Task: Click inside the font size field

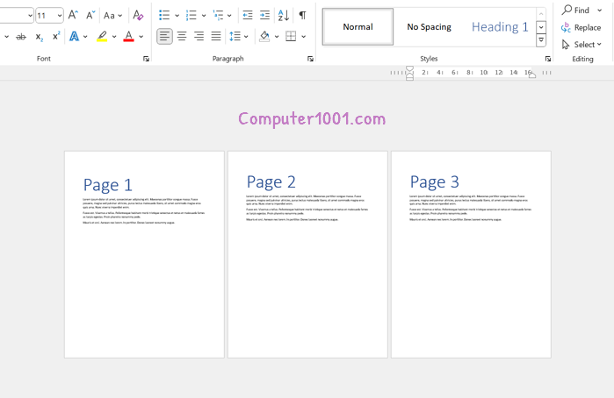Action: click(46, 16)
